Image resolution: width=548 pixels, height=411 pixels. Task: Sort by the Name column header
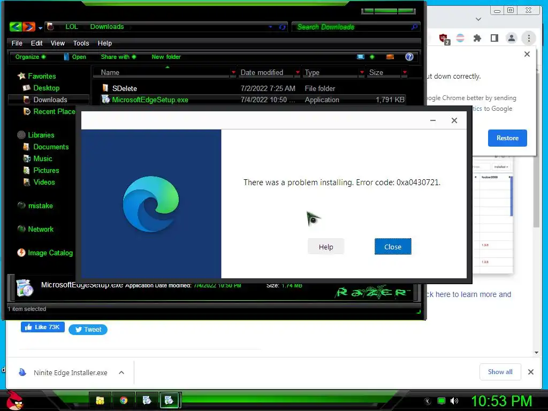[x=164, y=72]
